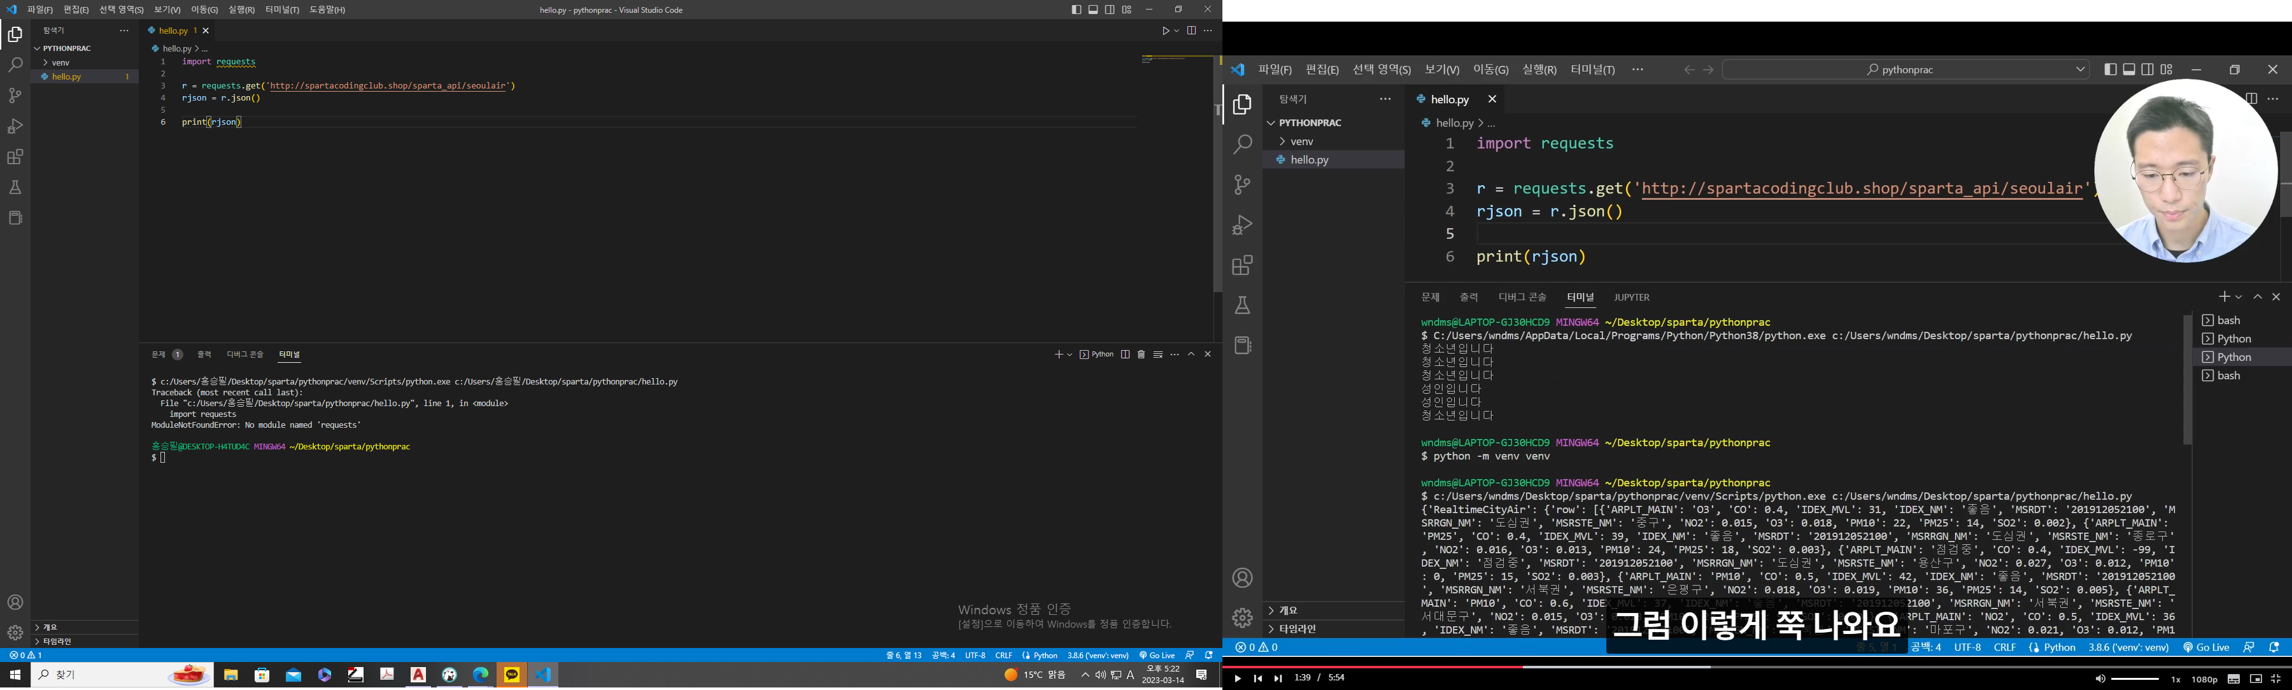The image size is (2292, 690).
Task: Open the Search view in the activity bar
Action: pyautogui.click(x=15, y=65)
